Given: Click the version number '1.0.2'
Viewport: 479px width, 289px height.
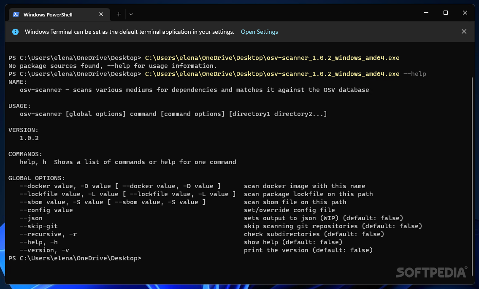Looking at the screenshot, I should pos(29,138).
